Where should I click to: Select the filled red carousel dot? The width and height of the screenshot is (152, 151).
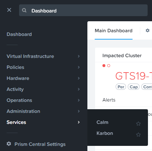[x=104, y=66]
